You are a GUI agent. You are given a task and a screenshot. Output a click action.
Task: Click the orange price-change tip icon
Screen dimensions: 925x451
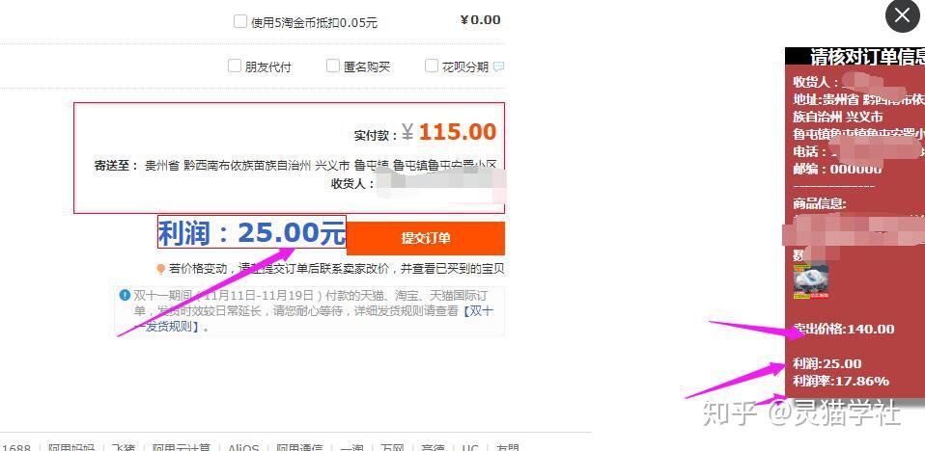[x=160, y=269]
